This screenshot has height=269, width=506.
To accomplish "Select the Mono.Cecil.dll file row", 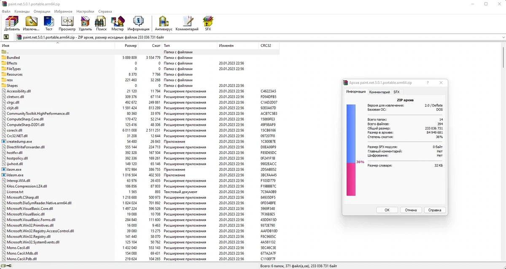I will pyautogui.click(x=140, y=248).
